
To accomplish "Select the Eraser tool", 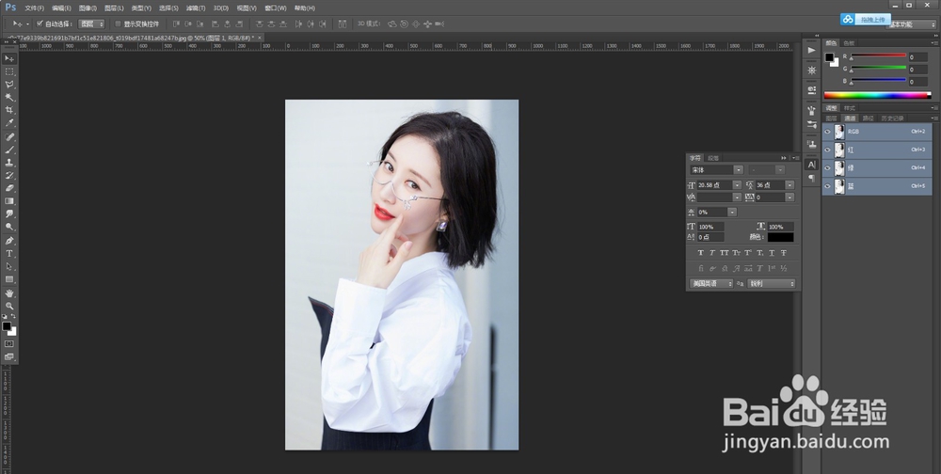I will (9, 188).
